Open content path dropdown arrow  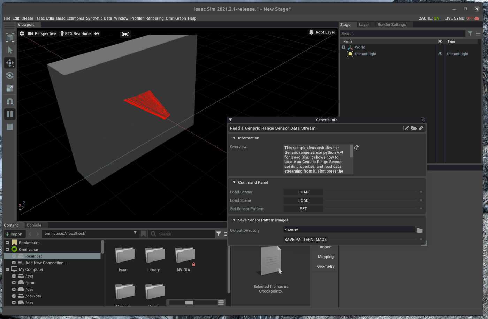[135, 233]
